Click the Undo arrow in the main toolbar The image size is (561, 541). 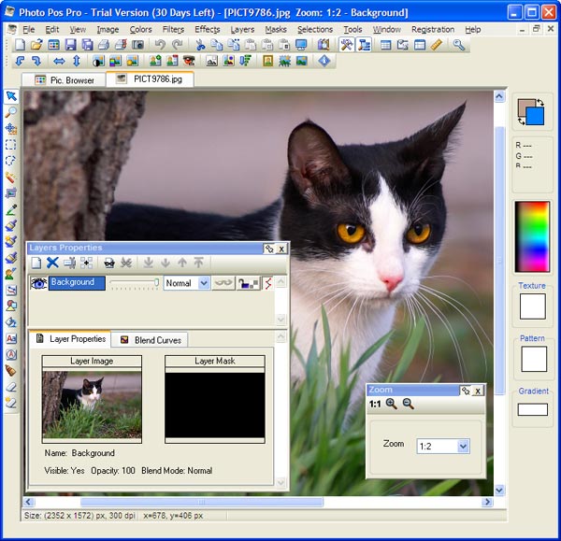[160, 45]
